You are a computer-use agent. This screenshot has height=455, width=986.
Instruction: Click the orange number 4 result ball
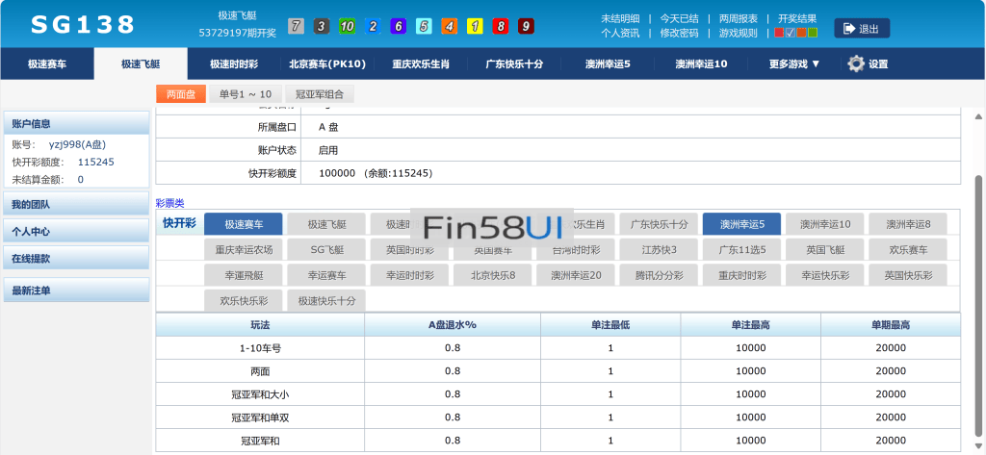point(450,26)
